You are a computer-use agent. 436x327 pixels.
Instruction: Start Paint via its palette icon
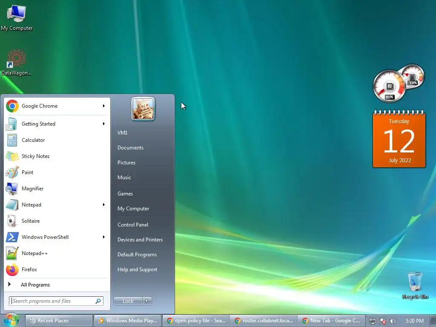point(12,172)
